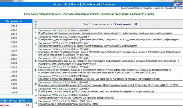Click the 'квітень' month entry
183x108 pixels.
click(4, 105)
